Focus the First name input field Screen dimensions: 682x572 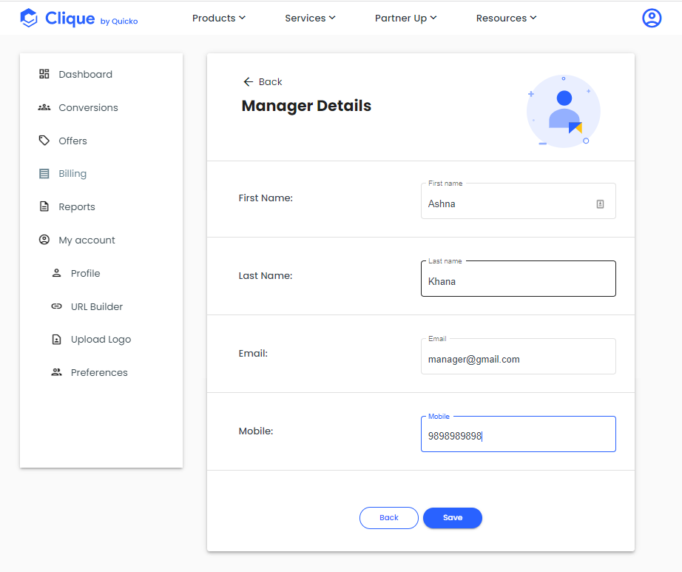coord(518,201)
